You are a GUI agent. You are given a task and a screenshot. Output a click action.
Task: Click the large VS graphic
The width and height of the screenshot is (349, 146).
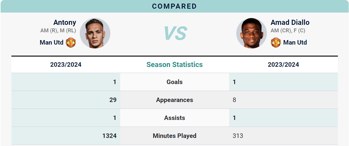pyautogui.click(x=175, y=33)
